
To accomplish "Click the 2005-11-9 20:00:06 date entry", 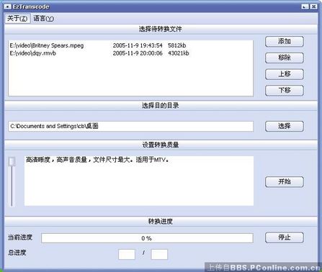I will click(138, 53).
